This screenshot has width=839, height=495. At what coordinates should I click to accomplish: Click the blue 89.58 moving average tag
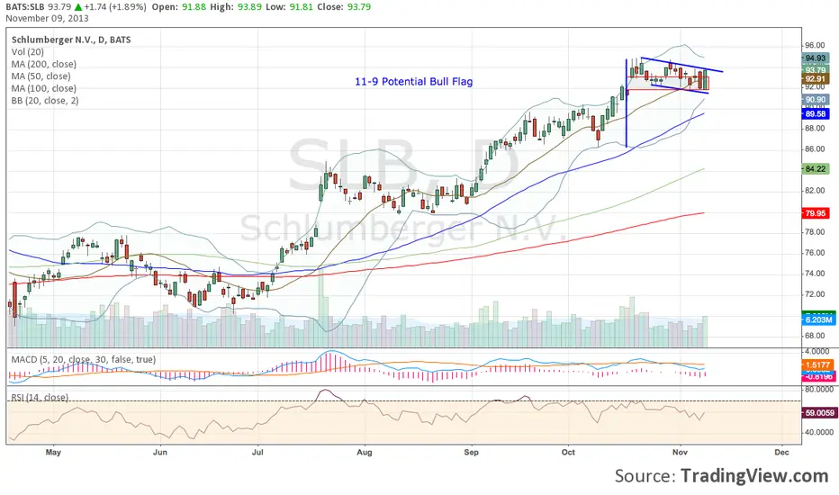[816, 113]
